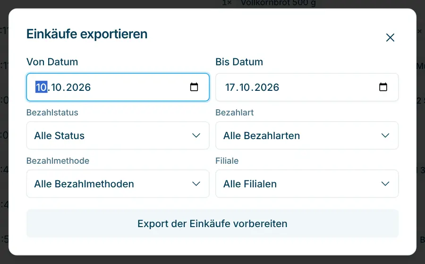This screenshot has width=425, height=264.
Task: Click the Bezahlmethode label
Action: (58, 161)
